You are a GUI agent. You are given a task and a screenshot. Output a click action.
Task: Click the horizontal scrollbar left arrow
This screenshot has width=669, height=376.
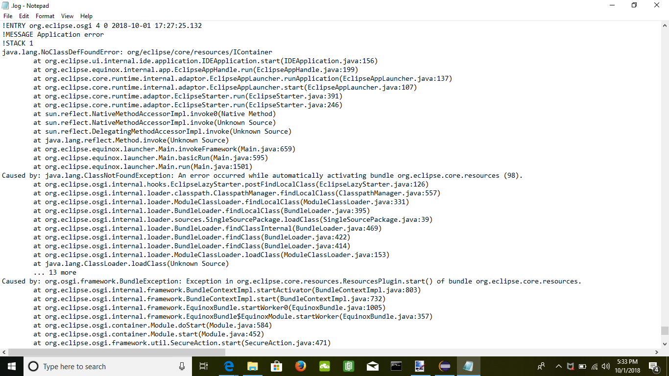(x=4, y=352)
